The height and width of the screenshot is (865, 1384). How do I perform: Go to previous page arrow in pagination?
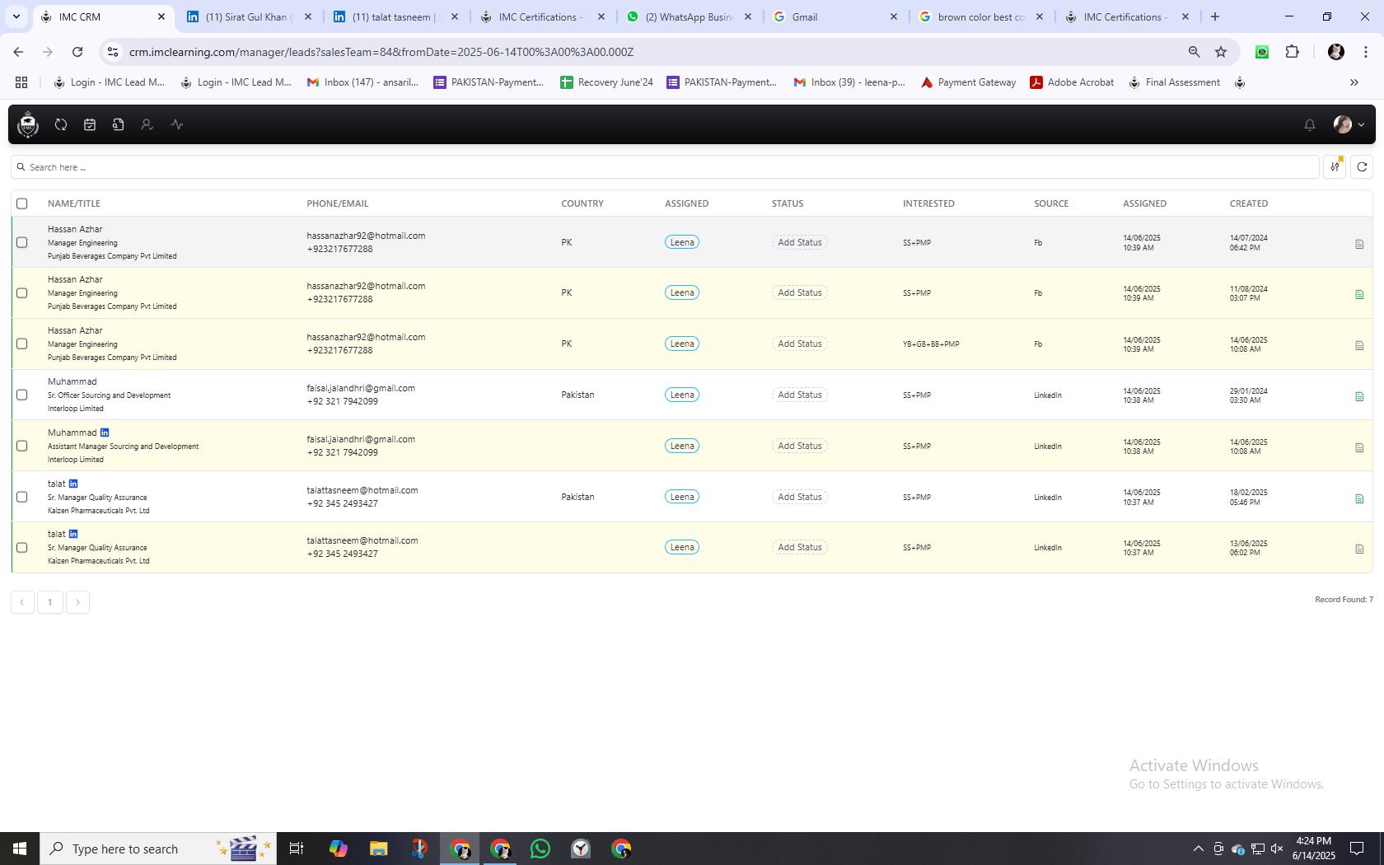[x=22, y=602]
